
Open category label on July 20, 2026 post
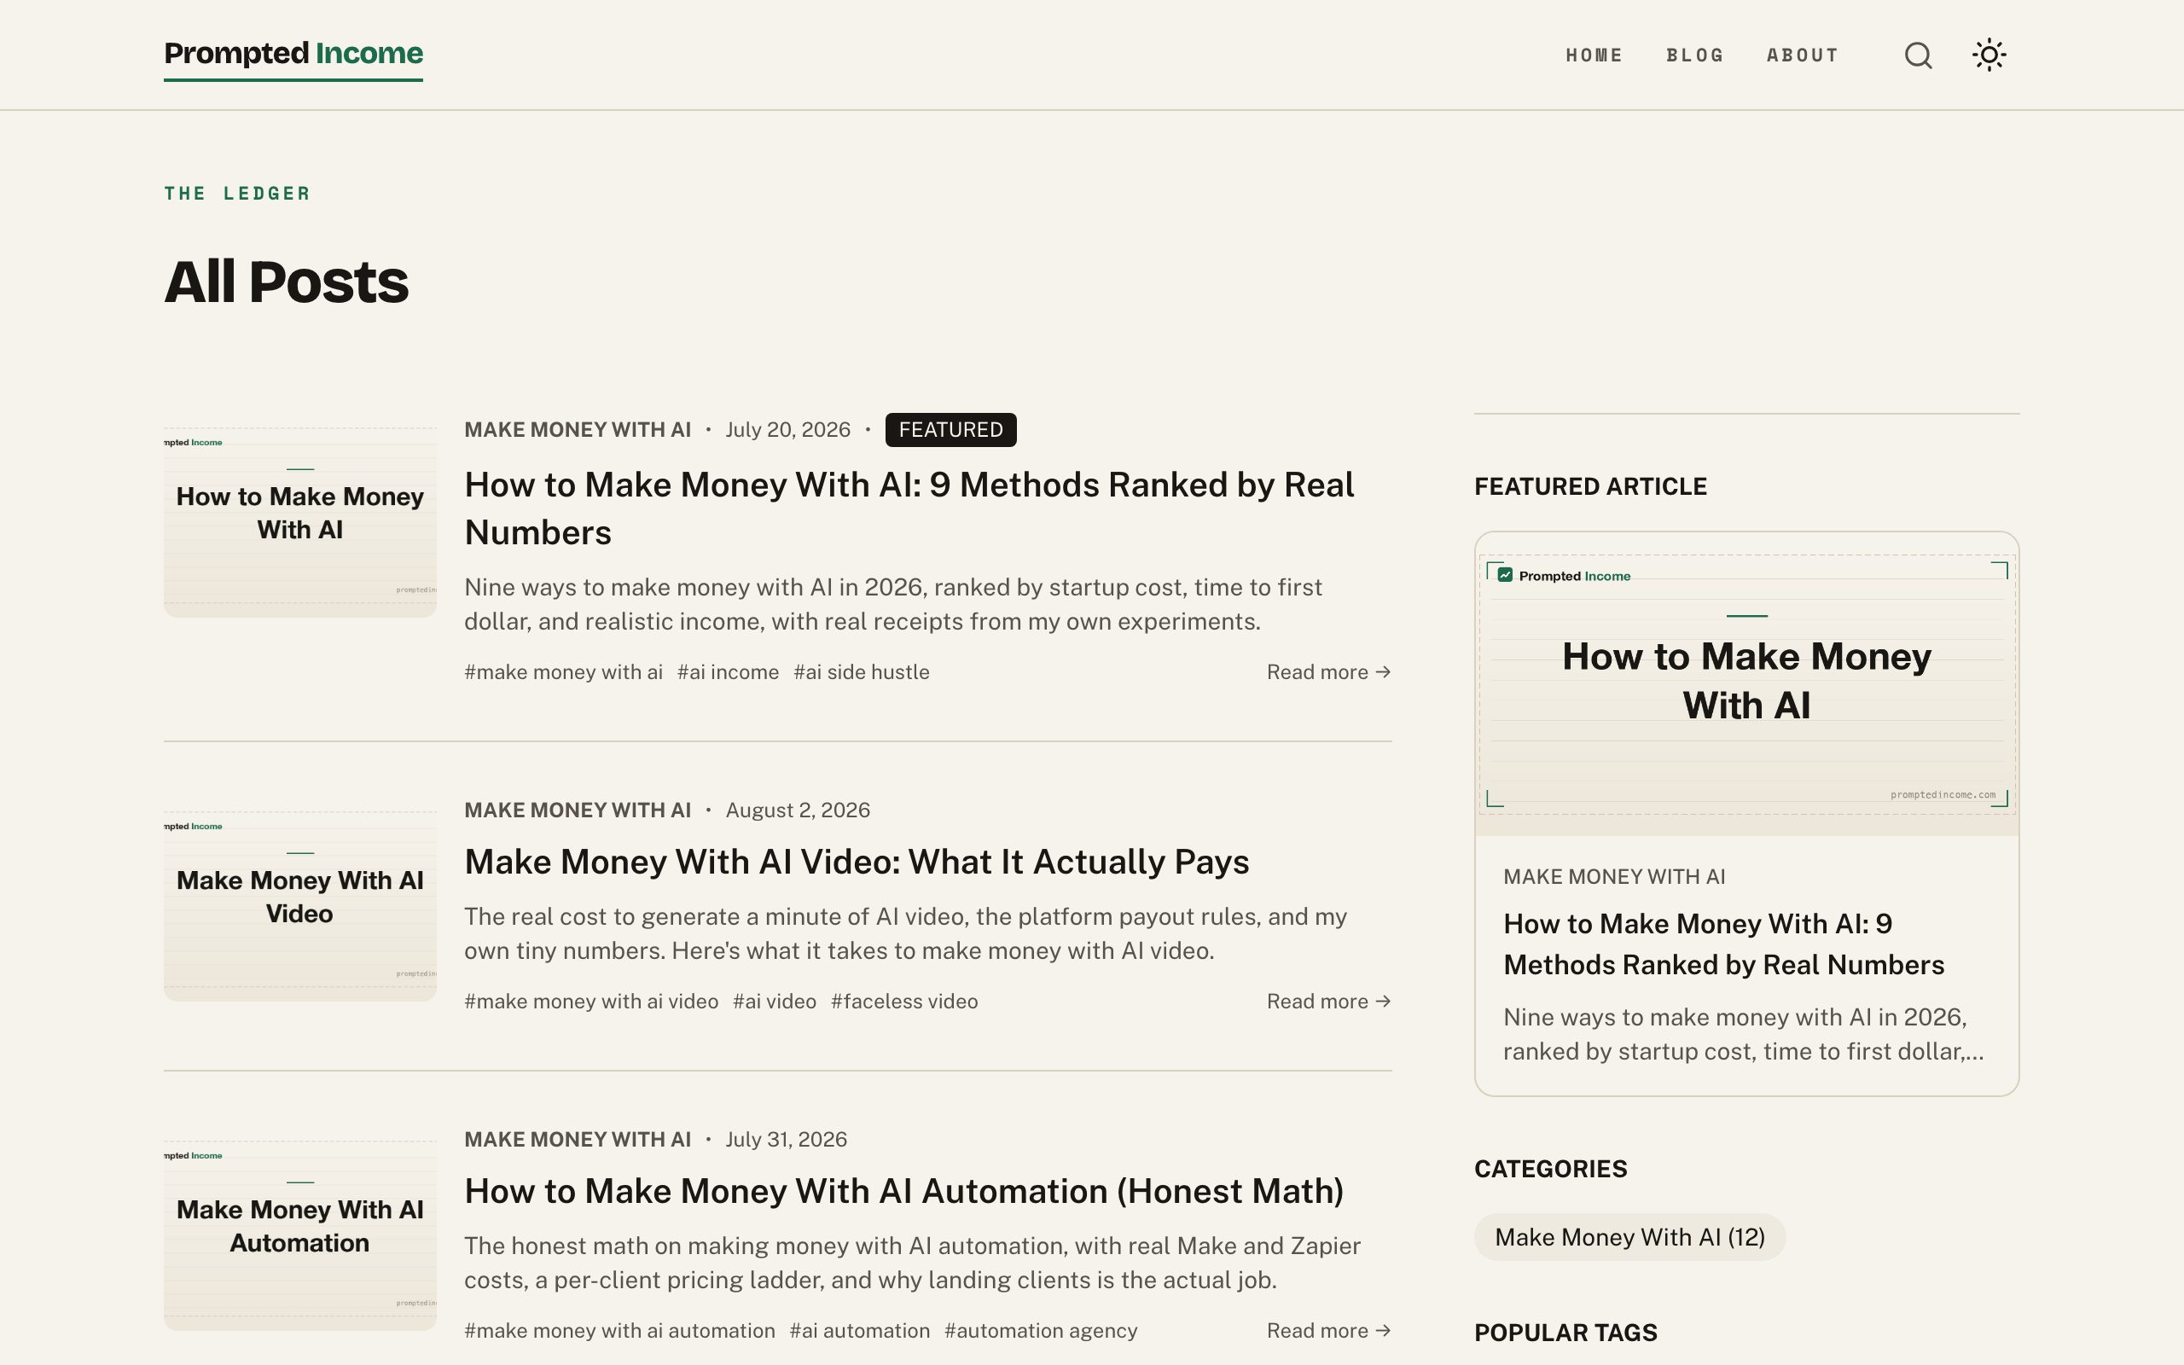[x=578, y=430]
